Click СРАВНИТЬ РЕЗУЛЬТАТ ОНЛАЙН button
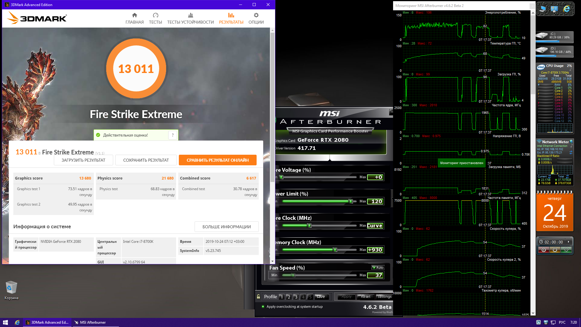 218,160
